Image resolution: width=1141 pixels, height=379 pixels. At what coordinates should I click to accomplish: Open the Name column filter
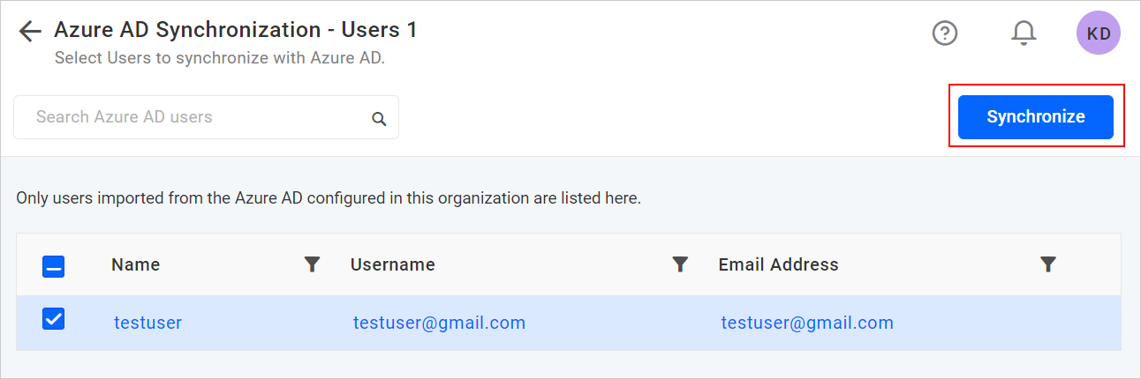tap(312, 264)
